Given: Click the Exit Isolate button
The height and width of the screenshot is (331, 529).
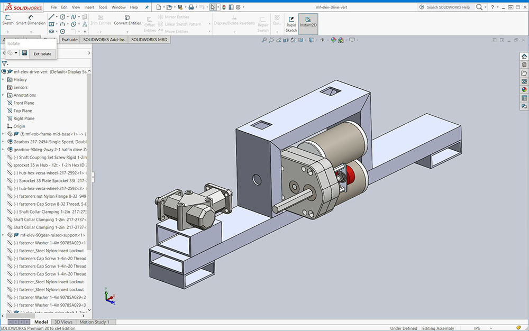Looking at the screenshot, I should [42, 53].
